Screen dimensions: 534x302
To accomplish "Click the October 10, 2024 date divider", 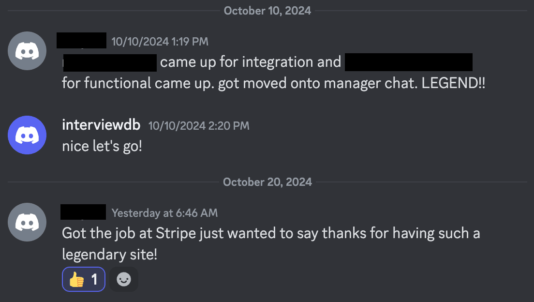I will 267,11.
